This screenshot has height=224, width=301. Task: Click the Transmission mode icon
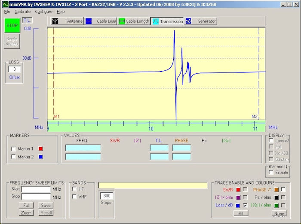click(x=156, y=21)
